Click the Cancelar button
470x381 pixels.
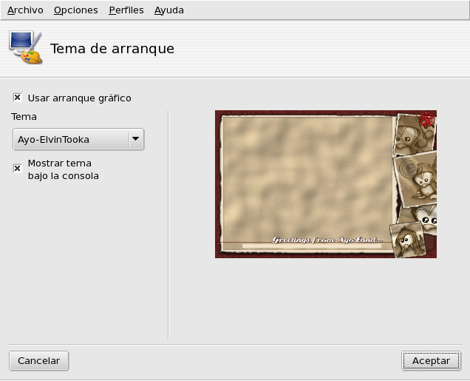[x=39, y=360]
